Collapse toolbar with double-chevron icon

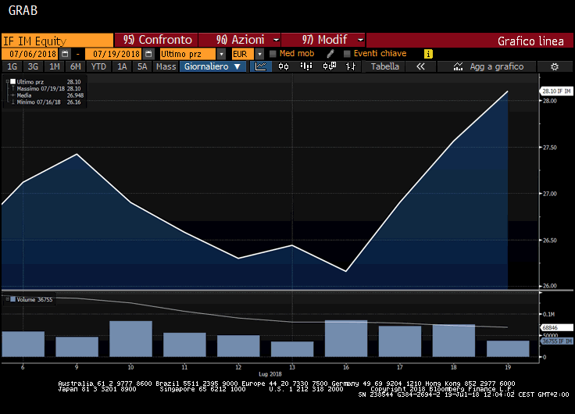click(420, 67)
